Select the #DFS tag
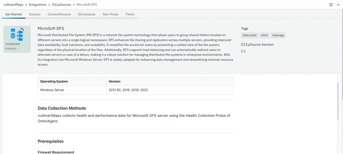The width and height of the screenshot is (343, 154). (x=264, y=36)
